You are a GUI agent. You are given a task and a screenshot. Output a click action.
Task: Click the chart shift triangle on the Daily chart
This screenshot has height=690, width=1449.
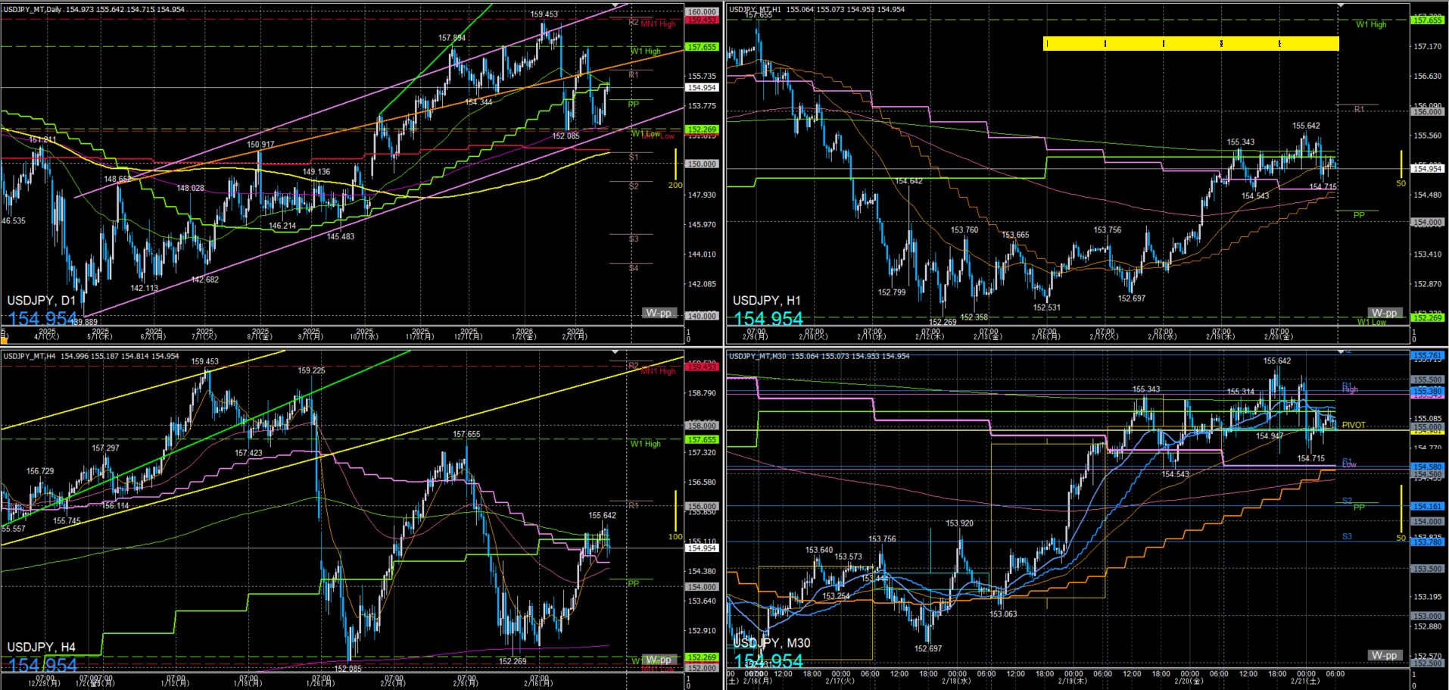tap(615, 6)
